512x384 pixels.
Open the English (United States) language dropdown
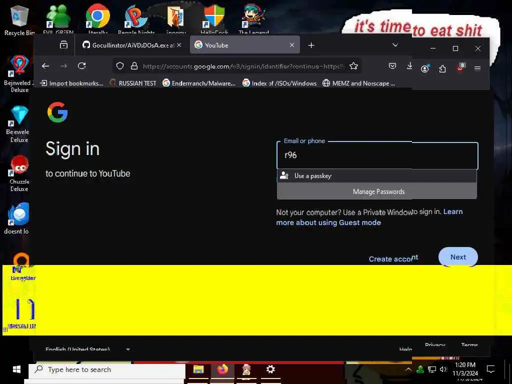(x=87, y=349)
